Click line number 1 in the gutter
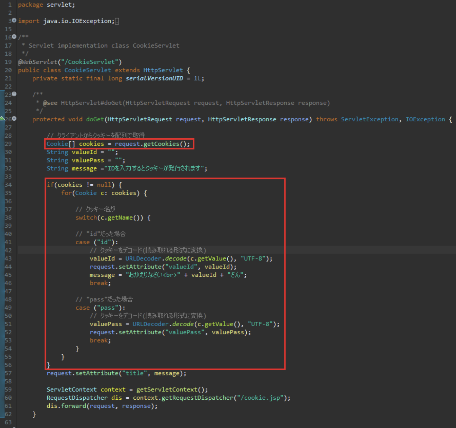Viewport: 456px width, 428px height. [x=10, y=5]
